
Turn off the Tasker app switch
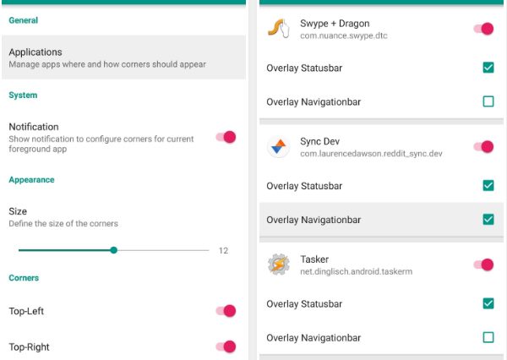[483, 265]
